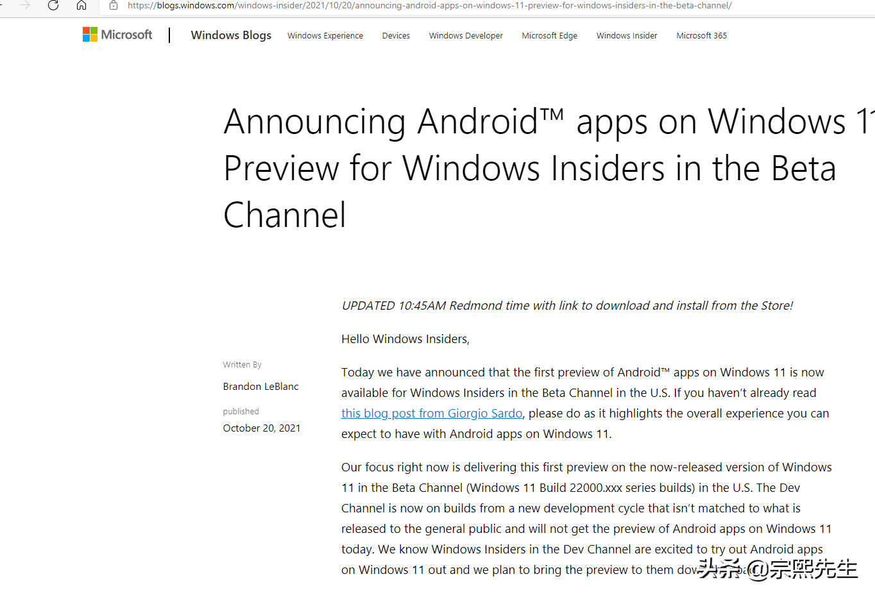Click paragraph starting 'Our focus right now'
Viewport: 875px width, 597px height.
pos(586,519)
